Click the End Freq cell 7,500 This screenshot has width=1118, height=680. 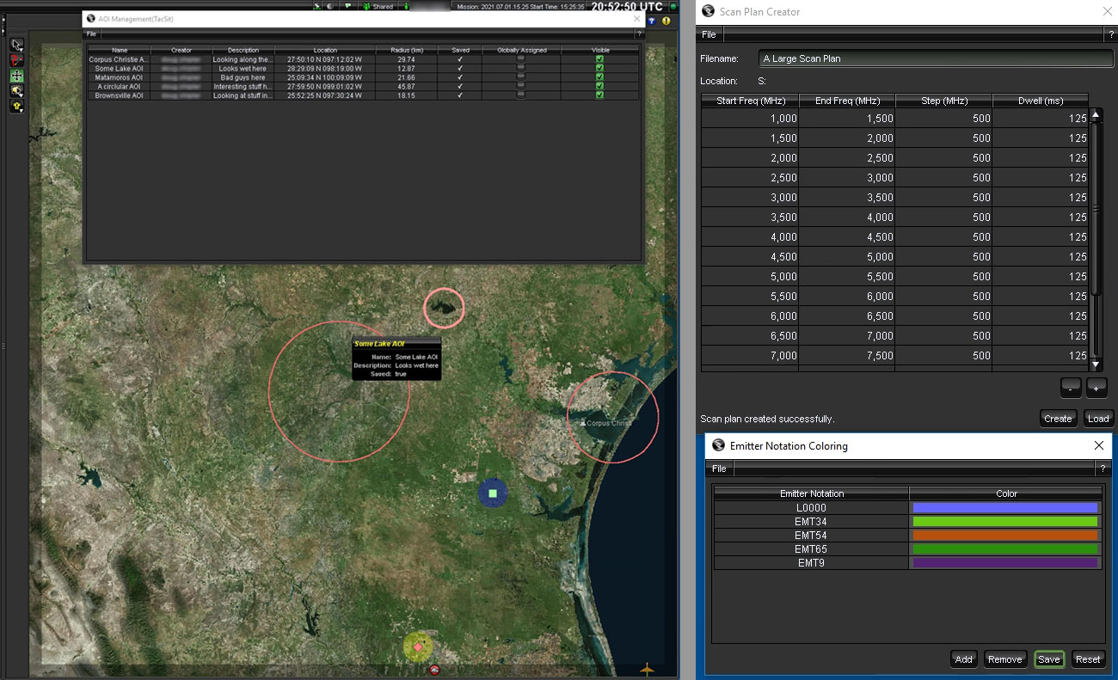847,356
